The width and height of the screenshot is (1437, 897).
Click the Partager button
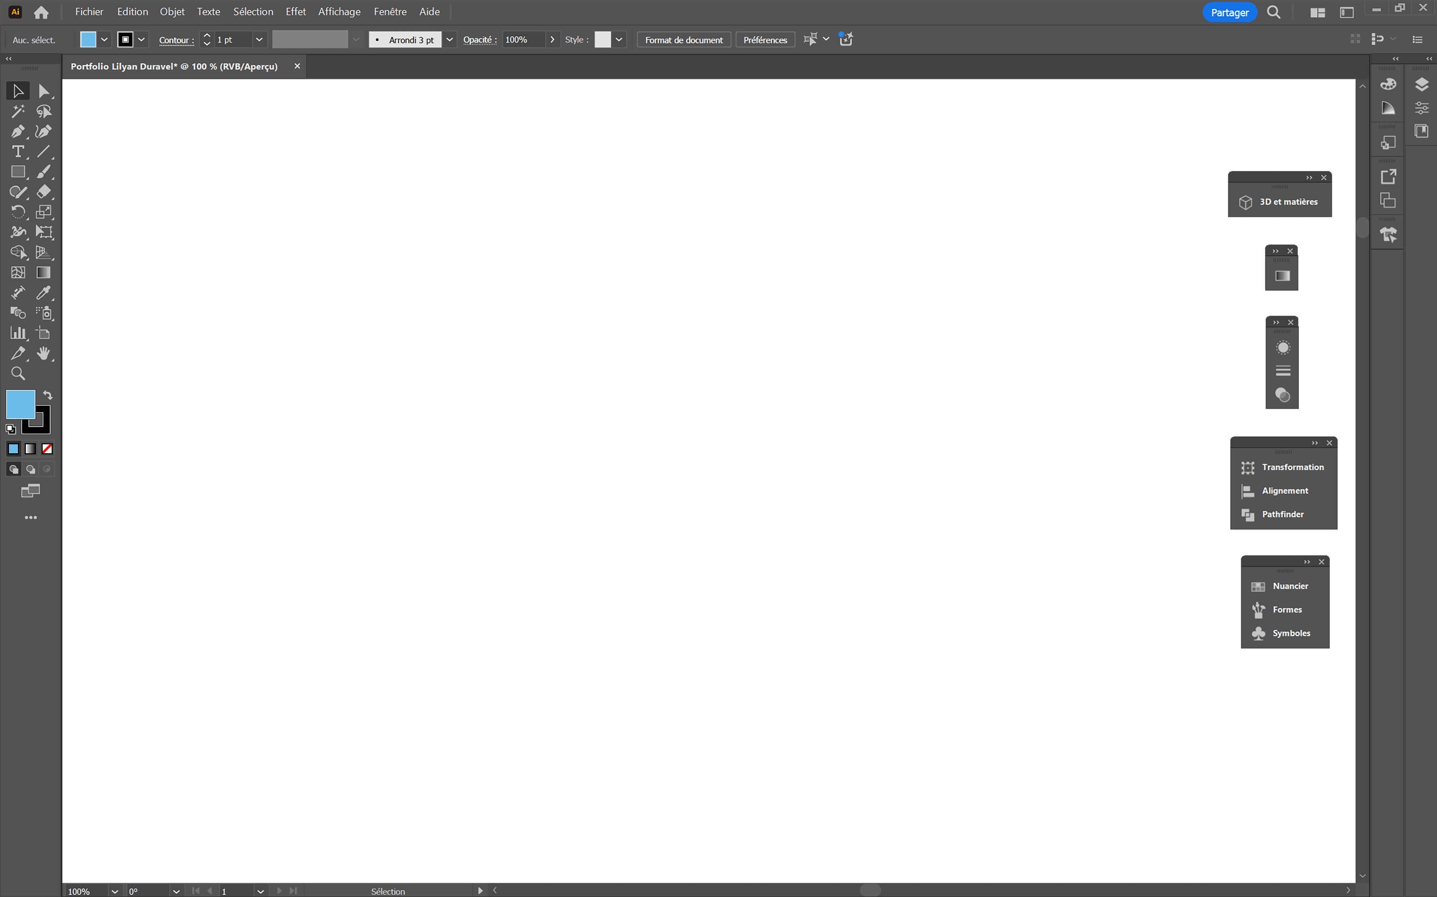pyautogui.click(x=1229, y=13)
